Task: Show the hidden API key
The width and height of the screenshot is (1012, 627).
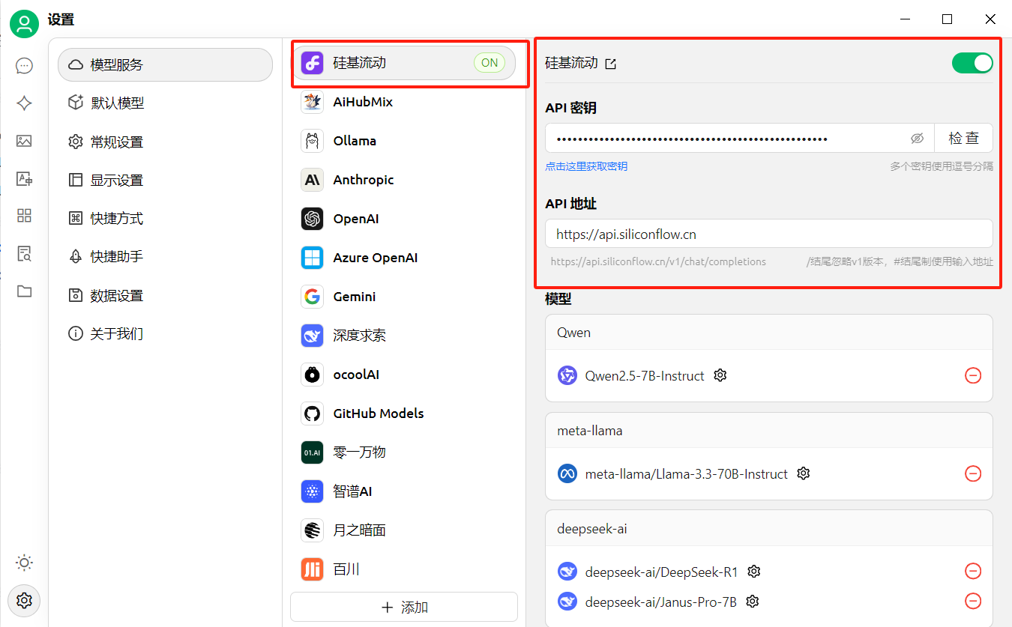Action: pyautogui.click(x=917, y=139)
